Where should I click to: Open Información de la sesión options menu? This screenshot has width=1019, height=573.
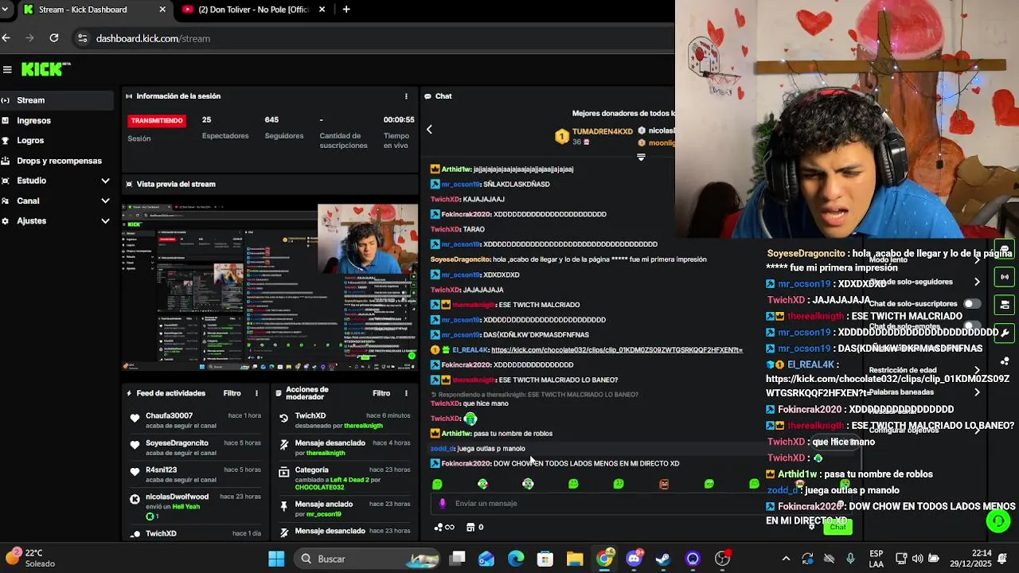coord(406,96)
